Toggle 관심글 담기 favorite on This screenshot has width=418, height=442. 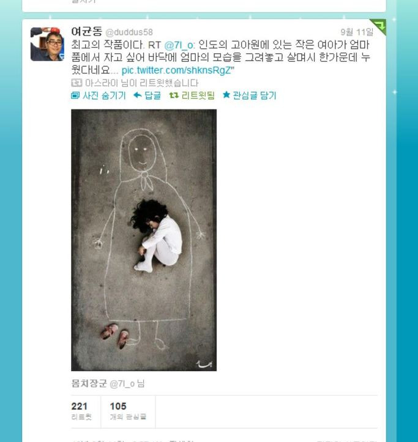249,95
